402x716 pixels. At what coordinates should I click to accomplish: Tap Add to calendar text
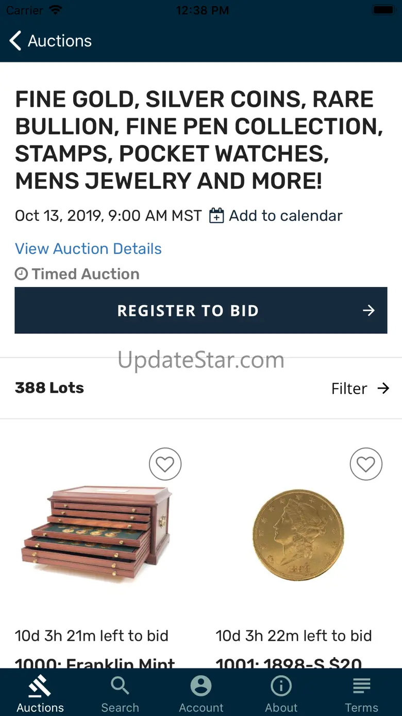pos(286,216)
